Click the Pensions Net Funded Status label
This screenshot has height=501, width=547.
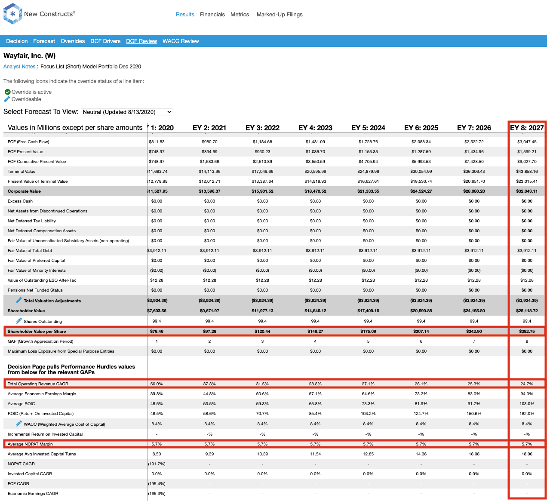click(35, 290)
